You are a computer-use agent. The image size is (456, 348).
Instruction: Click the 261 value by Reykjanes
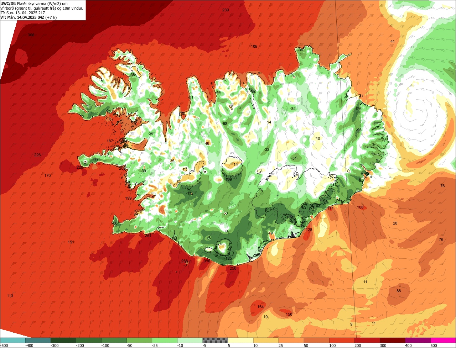tap(149, 236)
